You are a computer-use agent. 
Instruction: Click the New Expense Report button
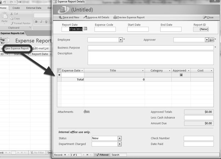pyautogui.click(x=17, y=48)
